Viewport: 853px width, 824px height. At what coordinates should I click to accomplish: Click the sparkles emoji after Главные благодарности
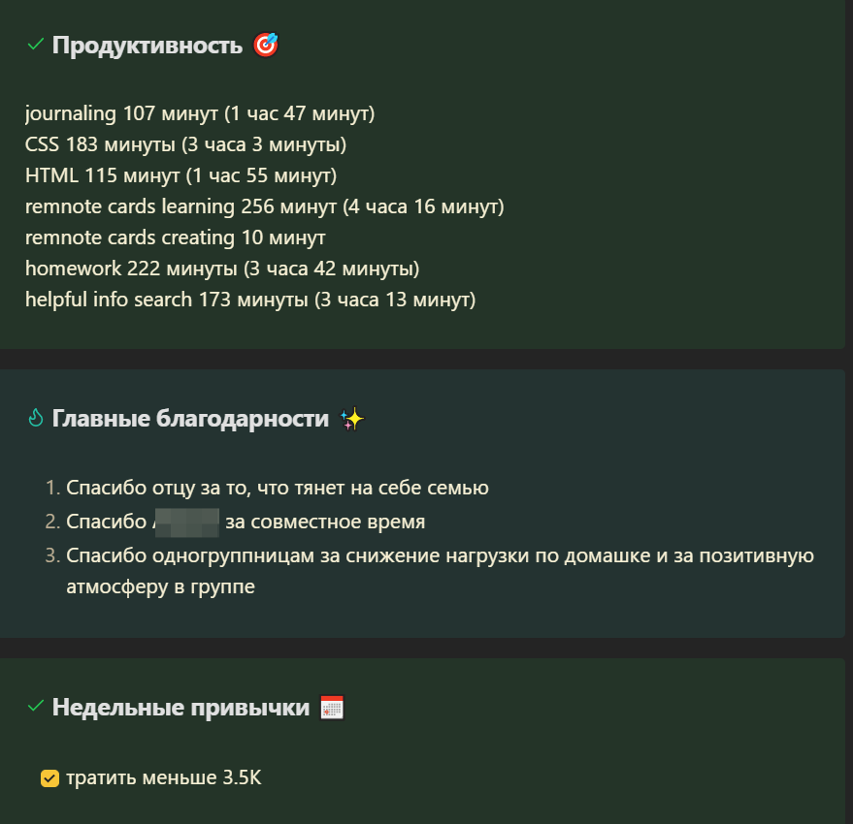tap(352, 419)
